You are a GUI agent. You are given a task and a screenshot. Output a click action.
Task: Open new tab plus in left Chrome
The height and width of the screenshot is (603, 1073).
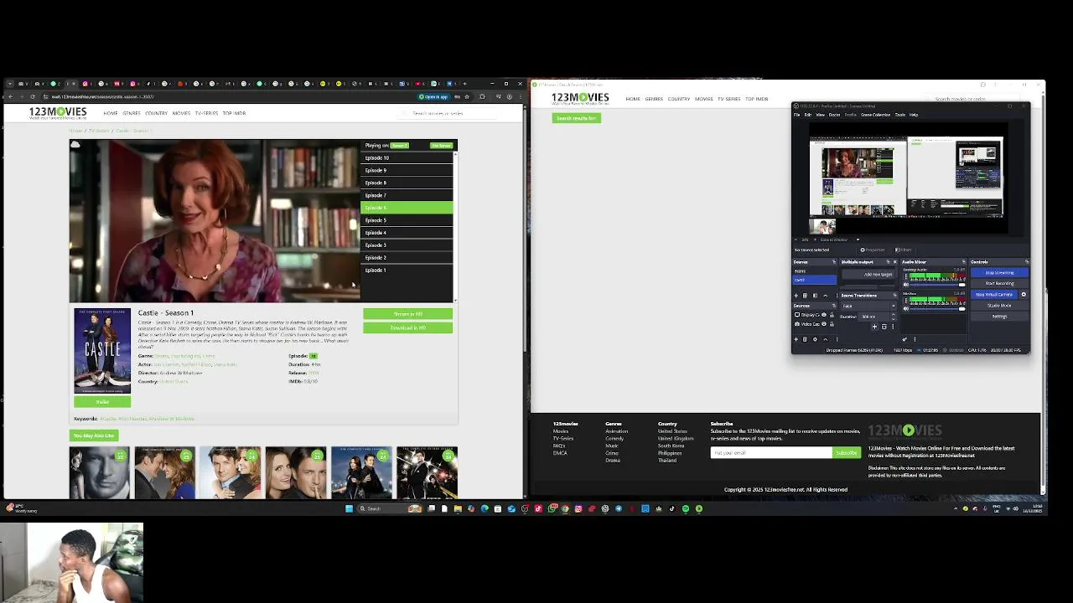coord(465,84)
